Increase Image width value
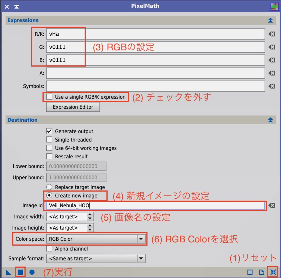This screenshot has height=278, width=281. point(90,214)
